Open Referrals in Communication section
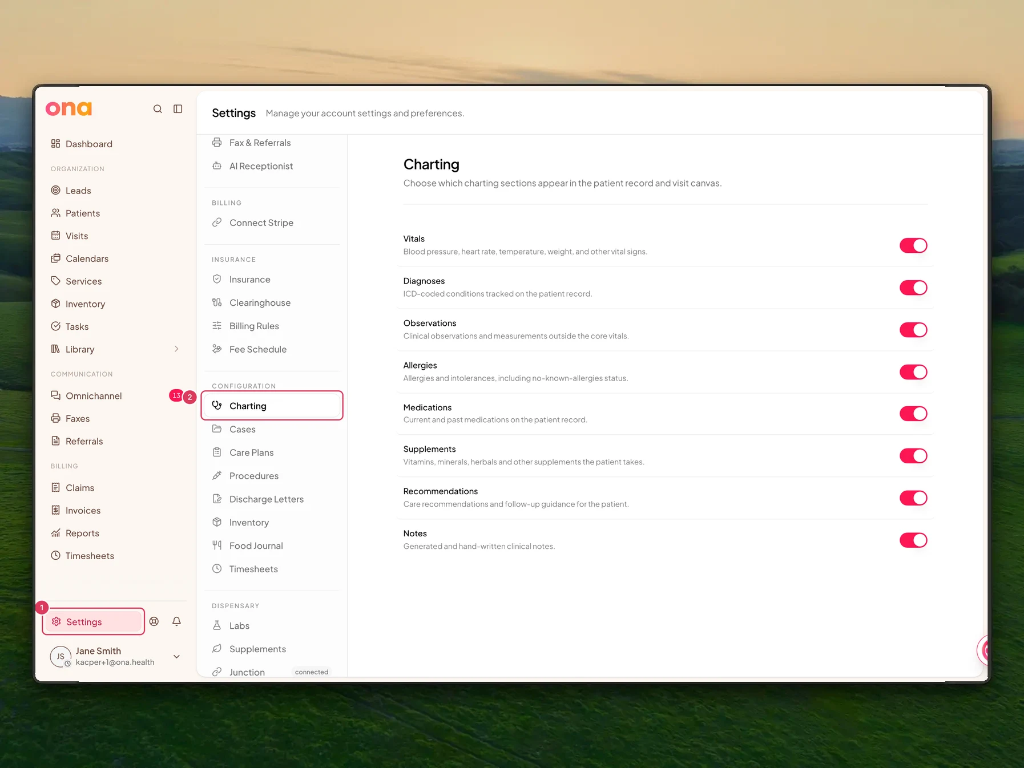The image size is (1024, 768). coord(116,441)
